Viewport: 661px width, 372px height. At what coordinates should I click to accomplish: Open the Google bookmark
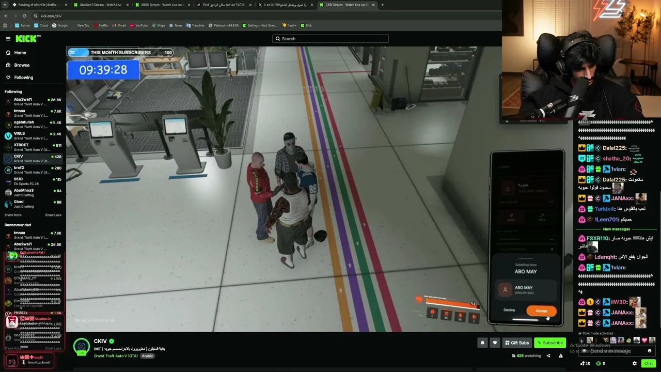[x=60, y=25]
